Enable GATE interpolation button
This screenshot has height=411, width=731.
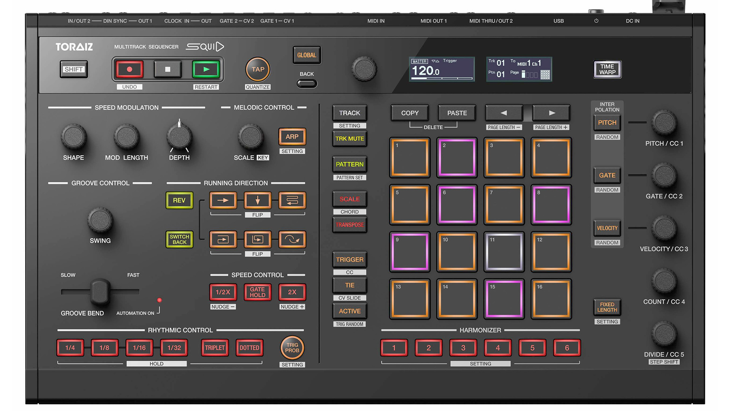click(607, 175)
